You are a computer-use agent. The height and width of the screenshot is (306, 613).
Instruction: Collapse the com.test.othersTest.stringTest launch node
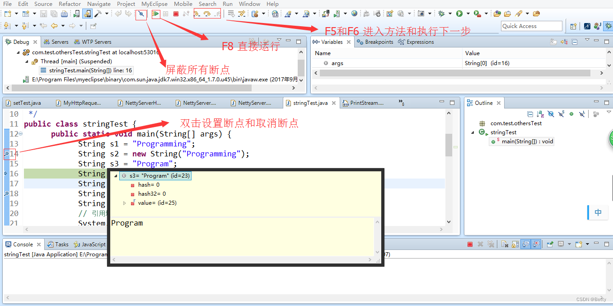(x=19, y=52)
